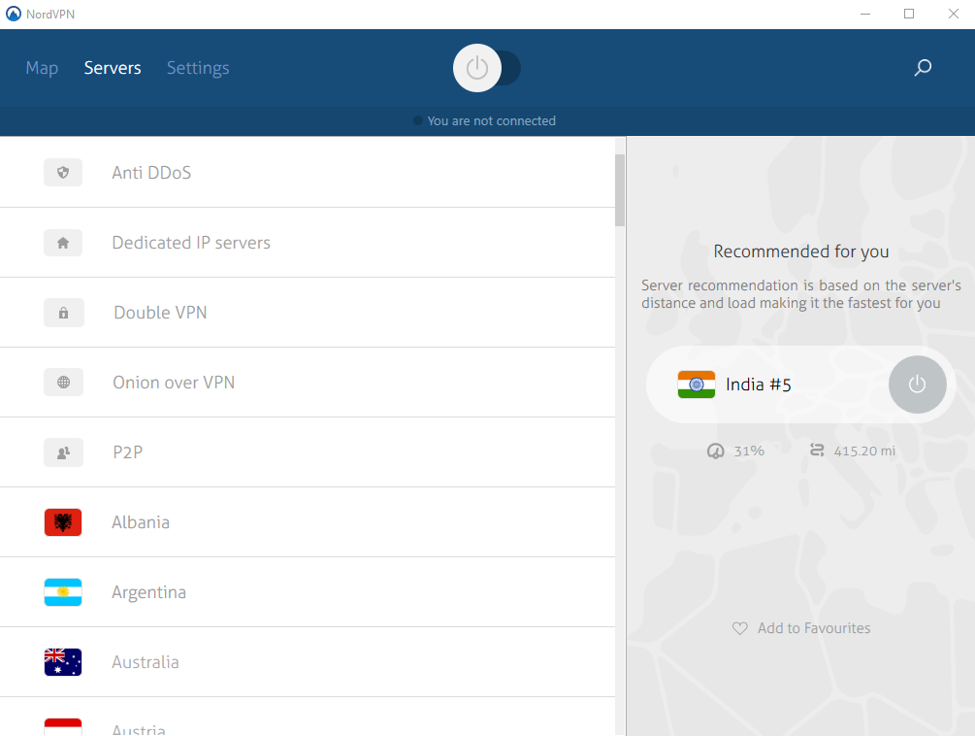This screenshot has width=975, height=736.
Task: Switch to the Map tab
Action: (x=42, y=67)
